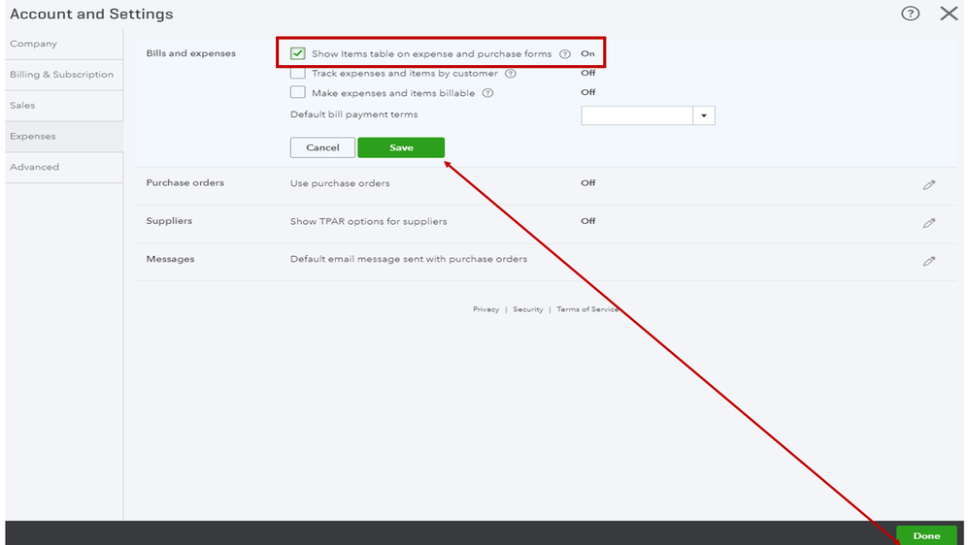The width and height of the screenshot is (970, 545).
Task: Open the Privacy link
Action: (485, 309)
